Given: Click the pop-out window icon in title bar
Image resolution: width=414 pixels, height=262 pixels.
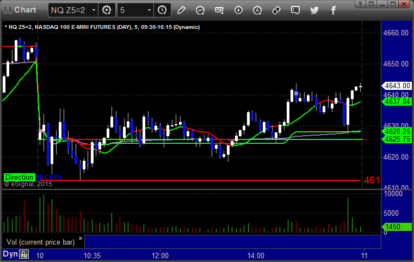Looking at the screenshot, I should click(x=372, y=4).
